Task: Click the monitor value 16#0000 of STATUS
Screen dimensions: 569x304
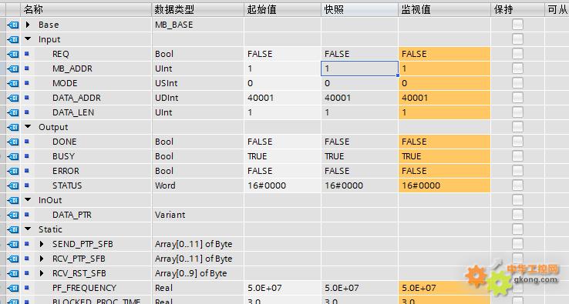Action: tap(421, 185)
